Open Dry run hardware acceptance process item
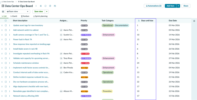The height and width of the screenshot is (100, 197). click(31, 82)
